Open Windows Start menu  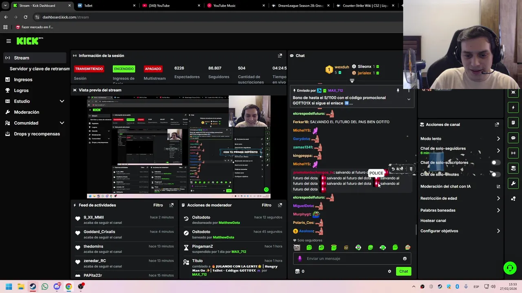9,286
